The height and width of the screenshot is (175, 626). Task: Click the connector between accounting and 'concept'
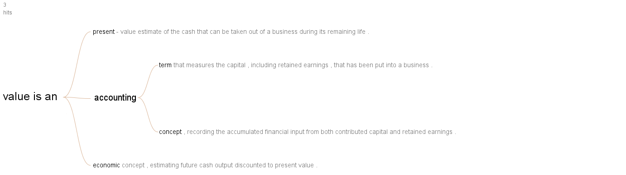[148, 115]
